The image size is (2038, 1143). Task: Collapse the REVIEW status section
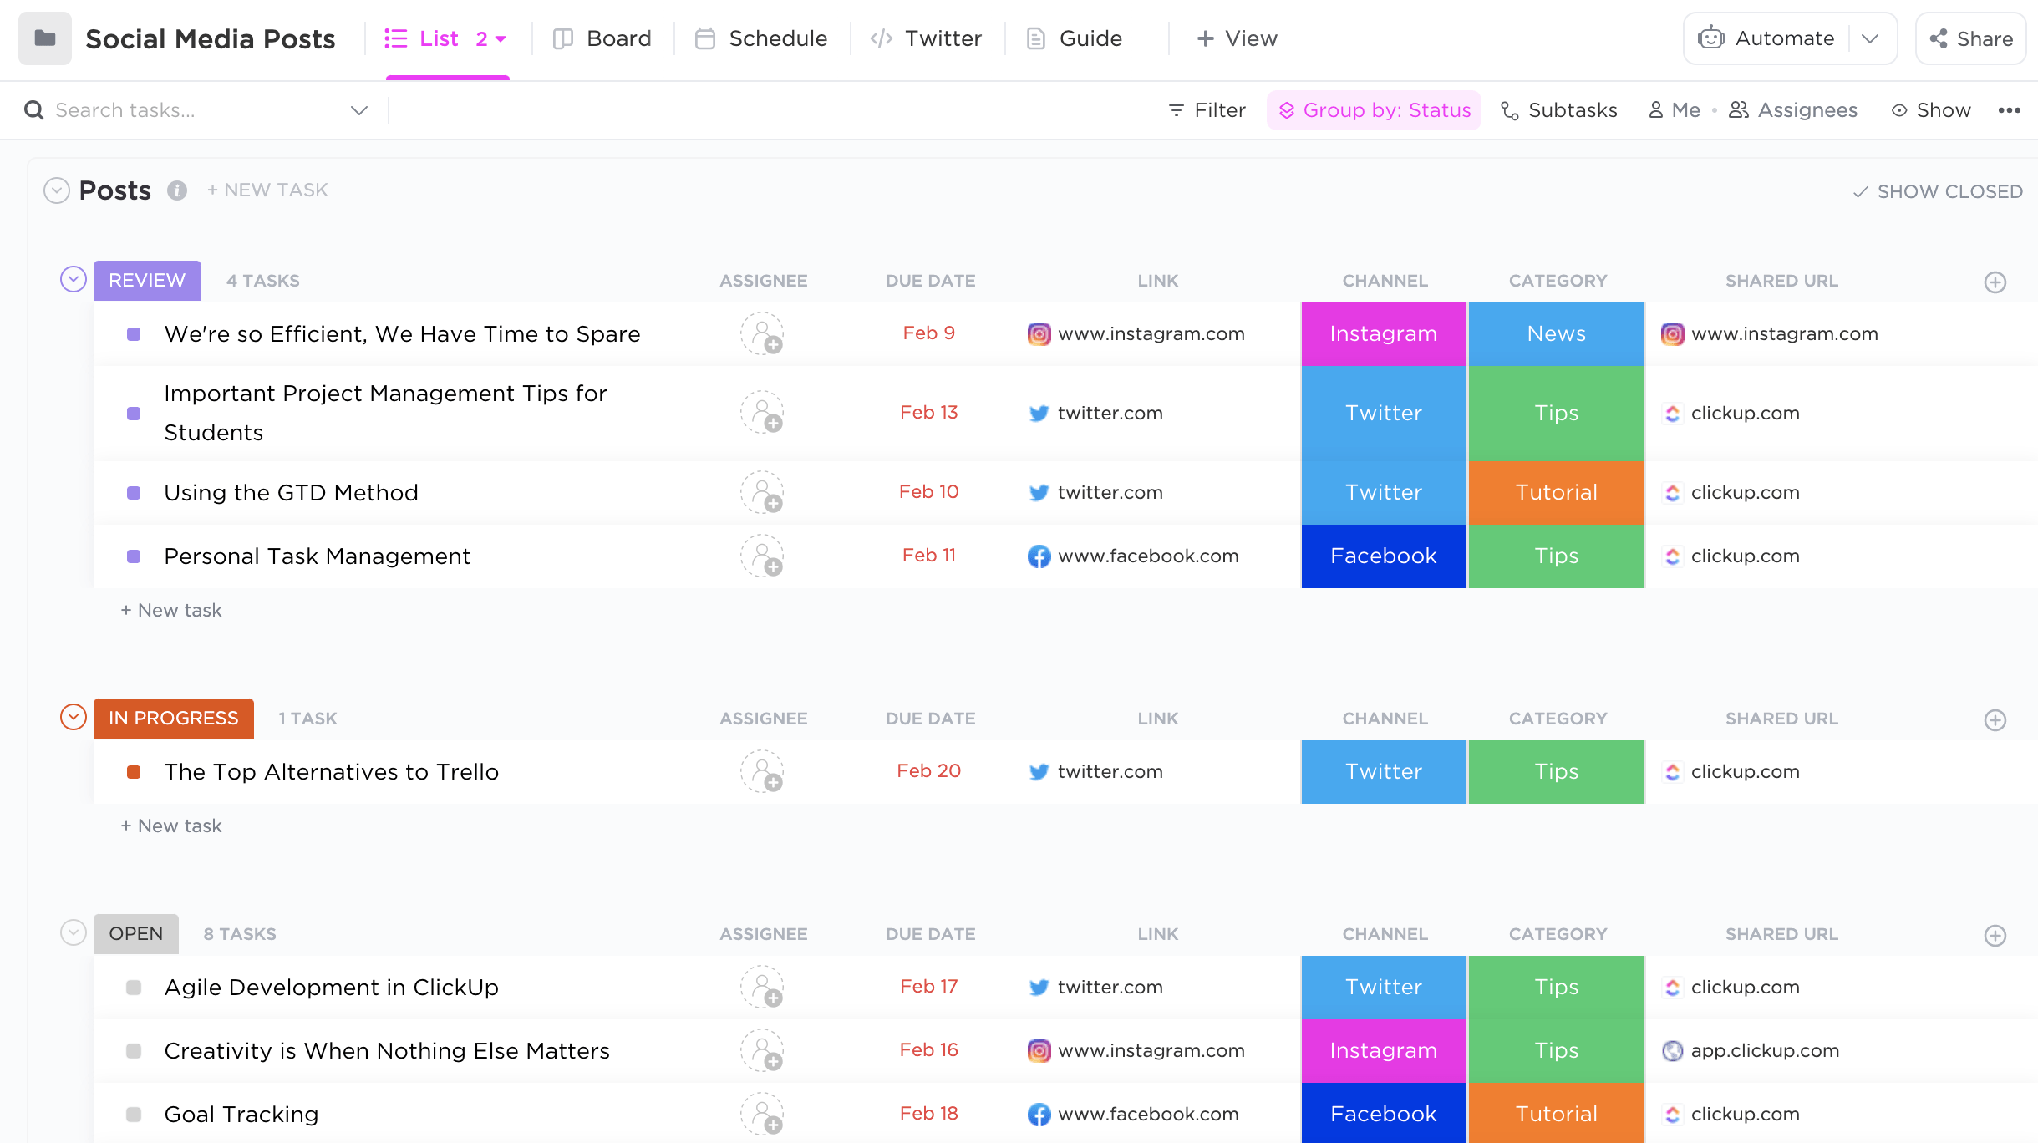click(71, 278)
